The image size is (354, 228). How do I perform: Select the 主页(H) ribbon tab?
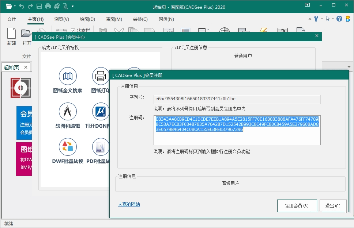[36, 19]
